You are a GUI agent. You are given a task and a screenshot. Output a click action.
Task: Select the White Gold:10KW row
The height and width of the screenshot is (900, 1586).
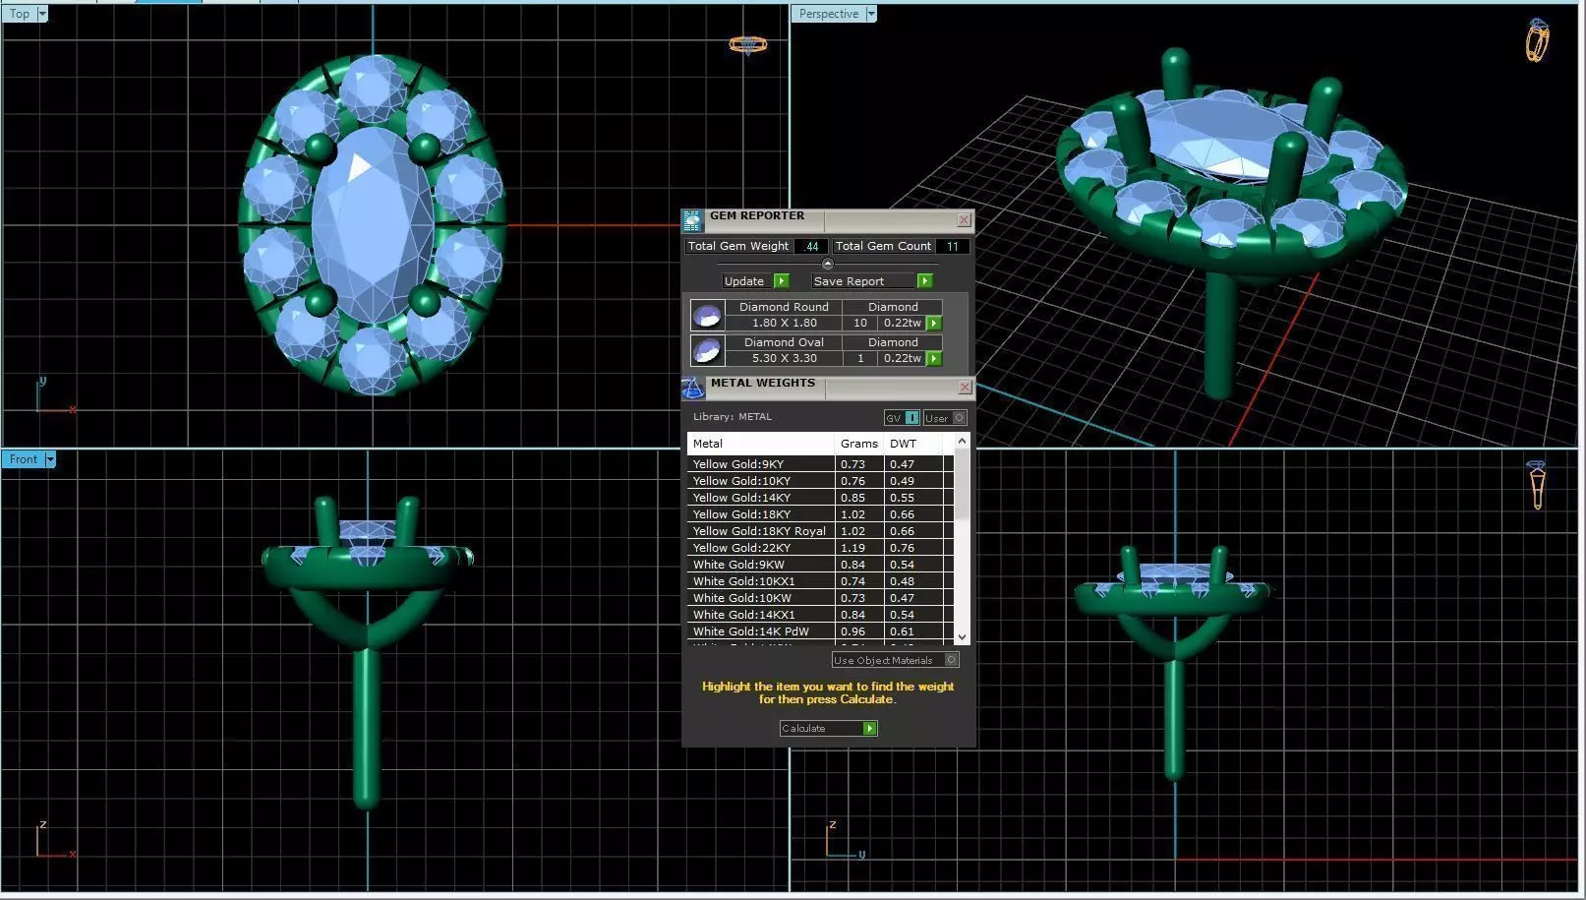(x=820, y=598)
